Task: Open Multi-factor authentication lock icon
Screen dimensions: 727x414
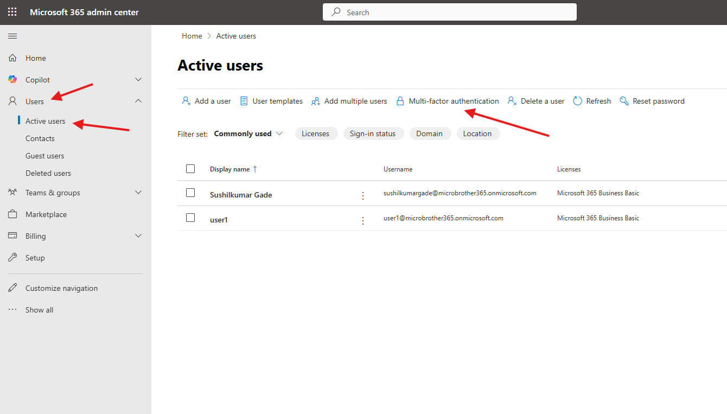Action: (x=400, y=101)
